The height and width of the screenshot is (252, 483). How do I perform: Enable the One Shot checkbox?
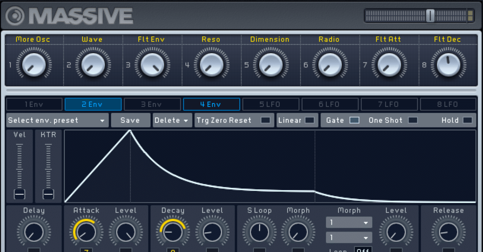click(x=413, y=120)
